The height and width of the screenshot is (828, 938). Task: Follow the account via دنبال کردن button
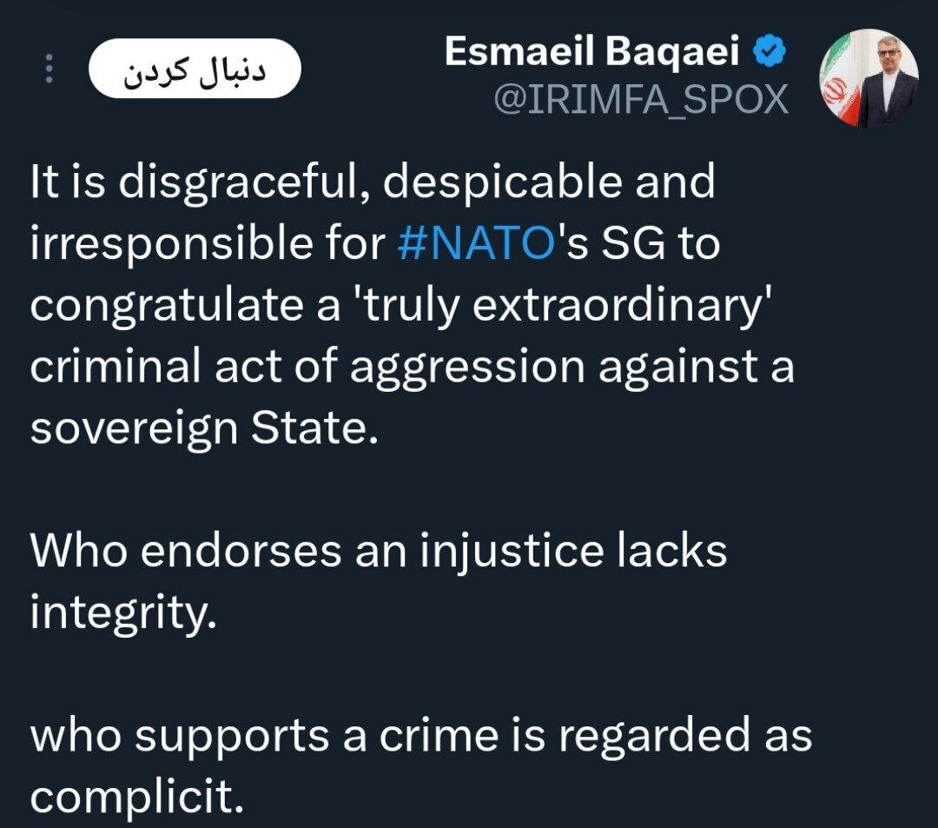tap(195, 68)
